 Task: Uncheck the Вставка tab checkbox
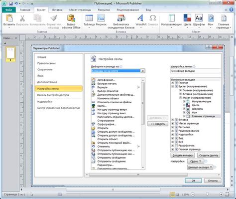coord(176,120)
